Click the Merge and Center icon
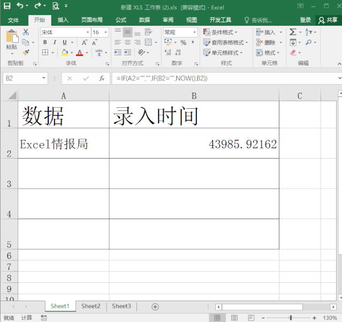Screen dimensions: 342x322 [148, 42]
